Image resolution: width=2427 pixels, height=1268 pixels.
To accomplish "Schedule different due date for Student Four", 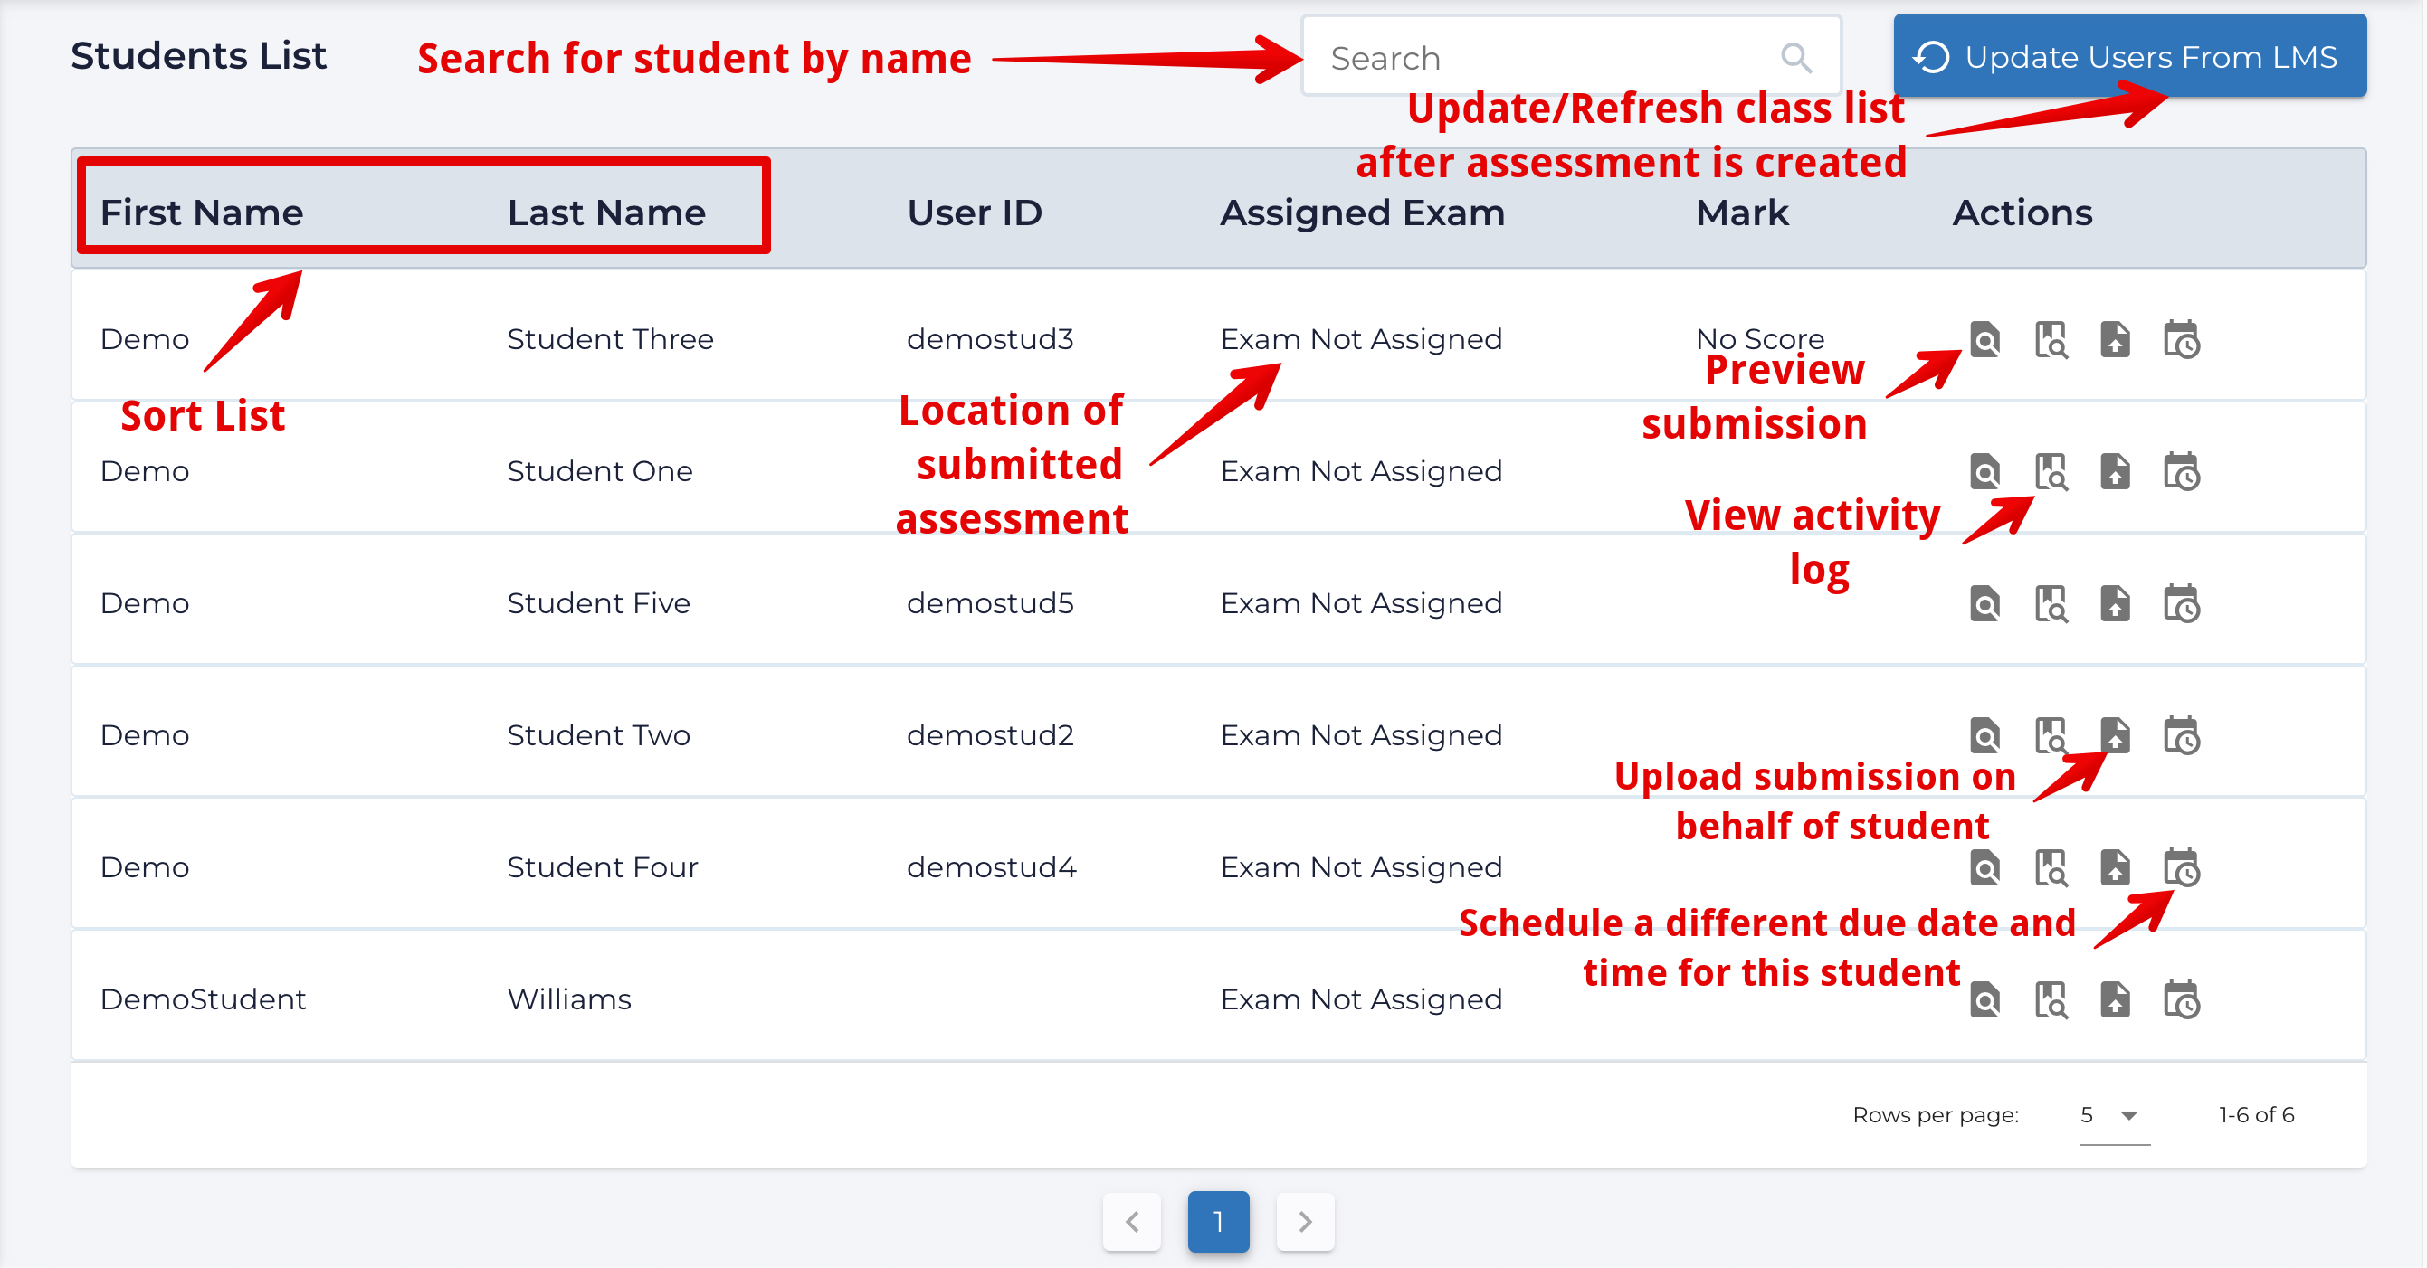I will tap(2180, 867).
